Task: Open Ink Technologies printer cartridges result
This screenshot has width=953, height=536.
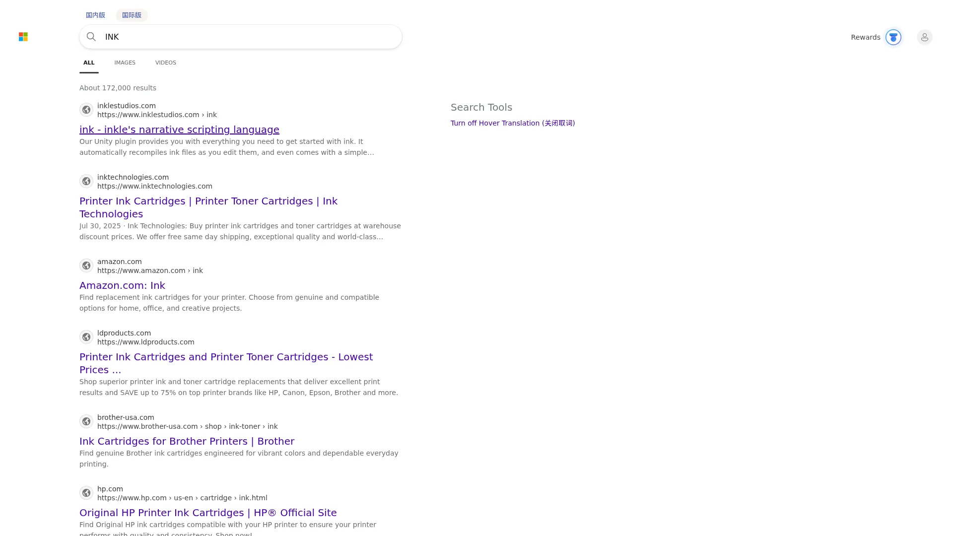Action: point(208,207)
